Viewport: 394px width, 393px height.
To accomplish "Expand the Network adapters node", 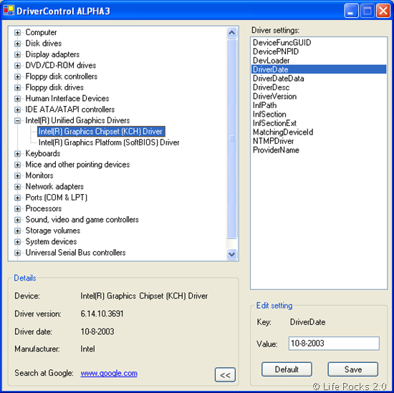I will click(17, 187).
